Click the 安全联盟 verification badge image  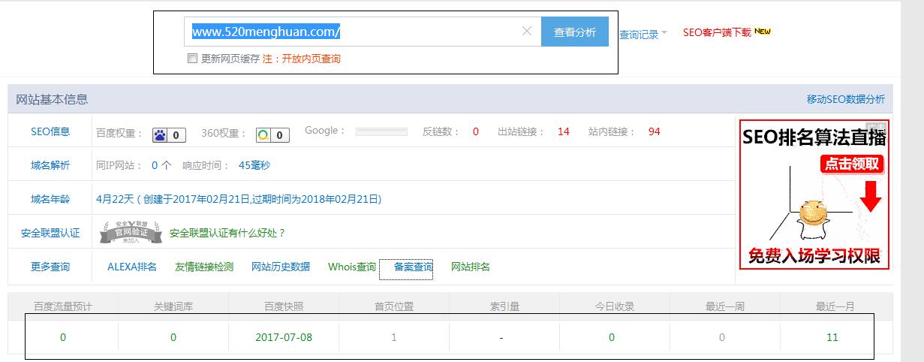[131, 234]
